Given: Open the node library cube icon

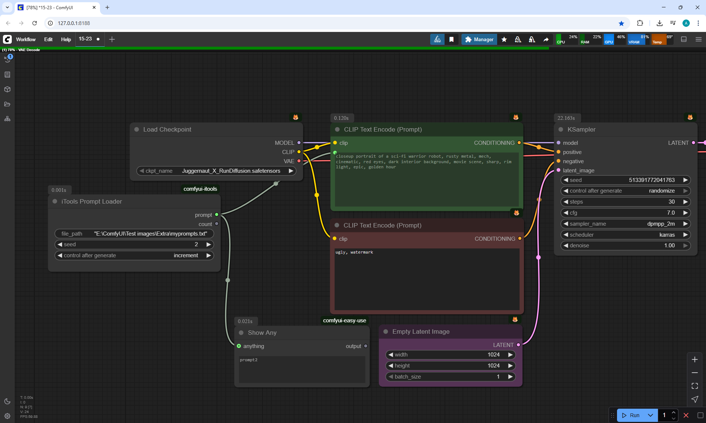Looking at the screenshot, I should point(7,89).
